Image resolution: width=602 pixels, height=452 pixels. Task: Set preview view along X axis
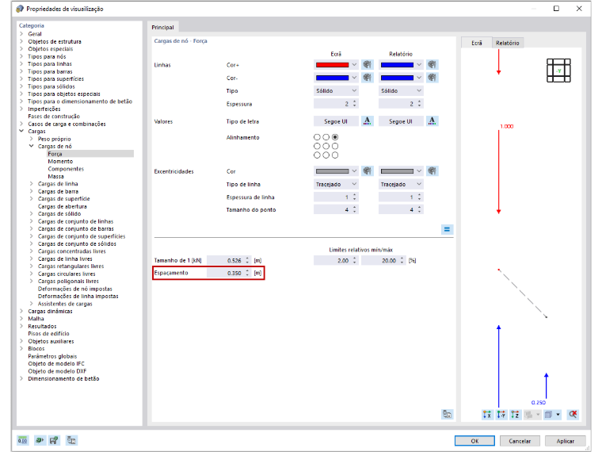(487, 414)
